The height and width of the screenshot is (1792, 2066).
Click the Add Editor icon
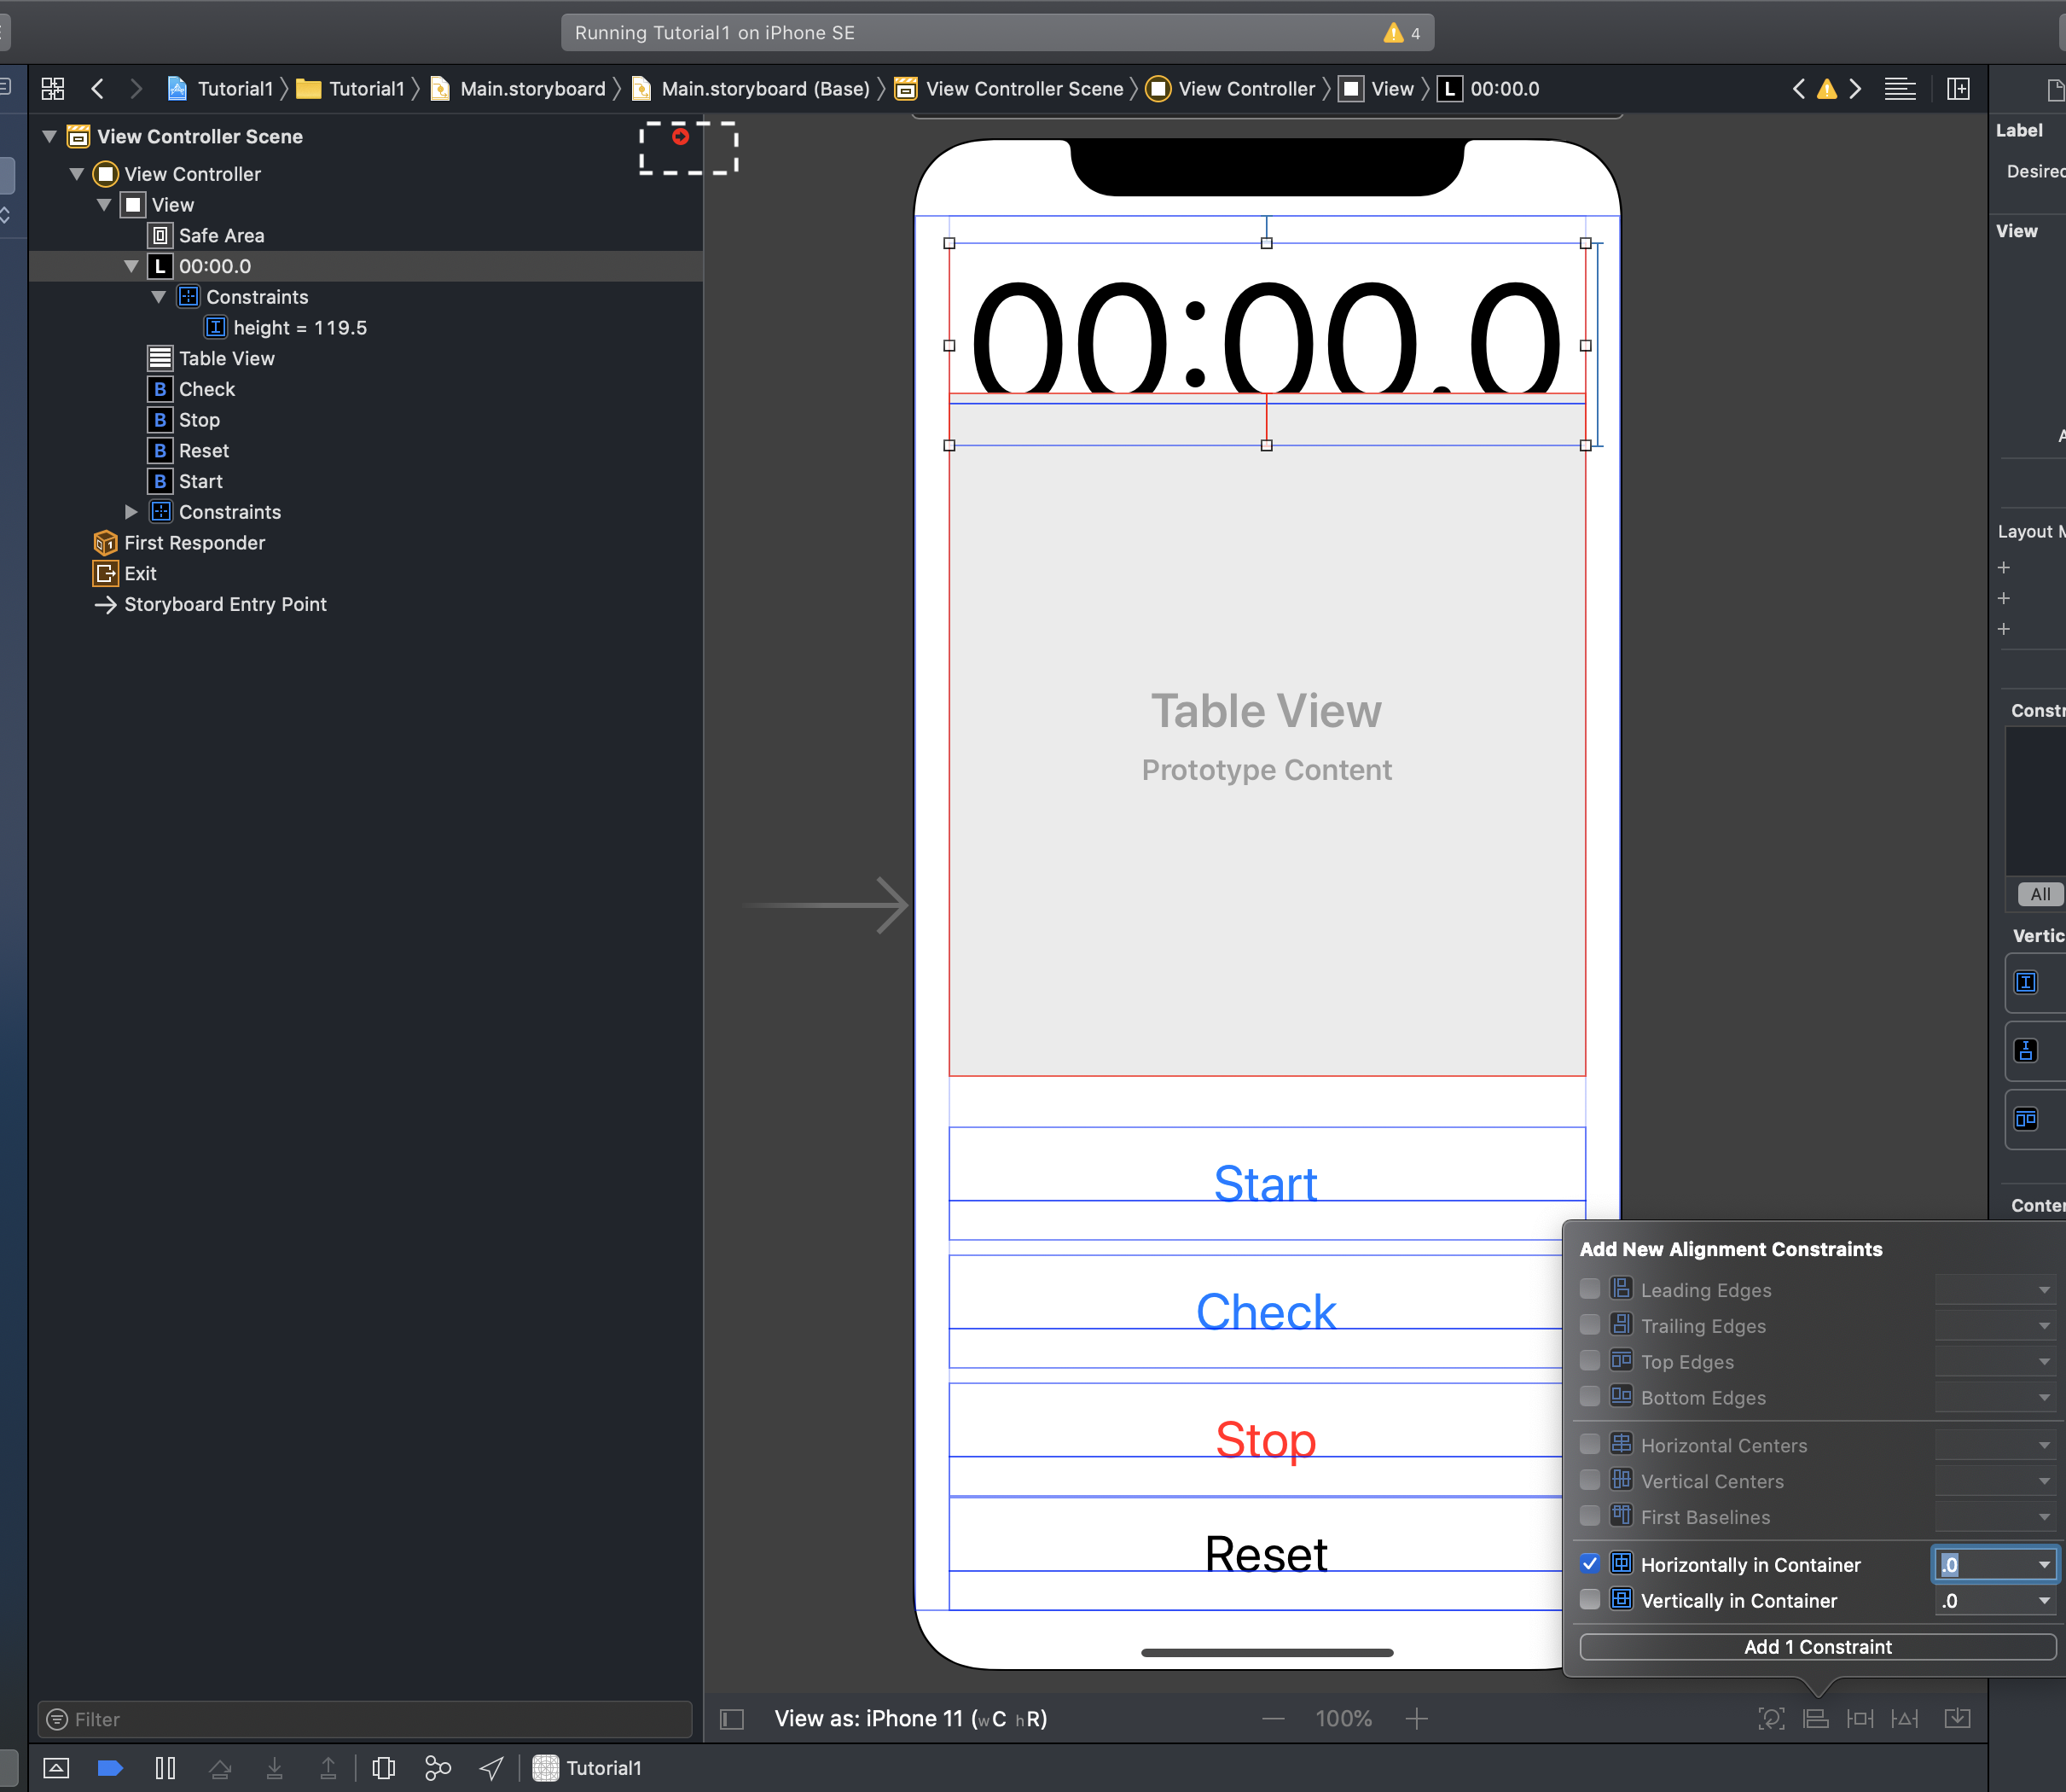click(1958, 89)
